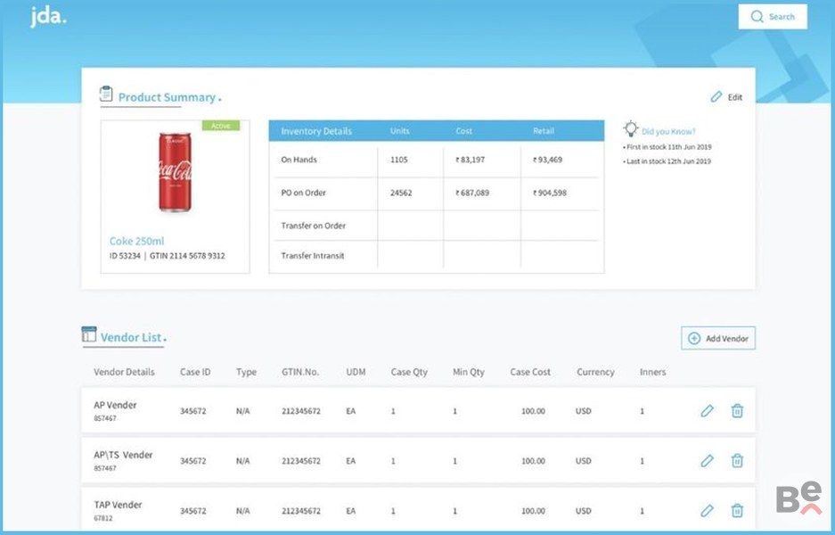Click the PO on Order retail 904,598
835x535 pixels.
point(550,193)
